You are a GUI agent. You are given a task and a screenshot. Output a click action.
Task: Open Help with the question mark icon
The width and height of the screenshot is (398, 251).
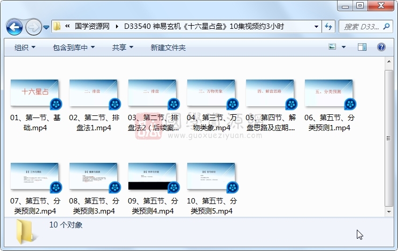point(381,47)
